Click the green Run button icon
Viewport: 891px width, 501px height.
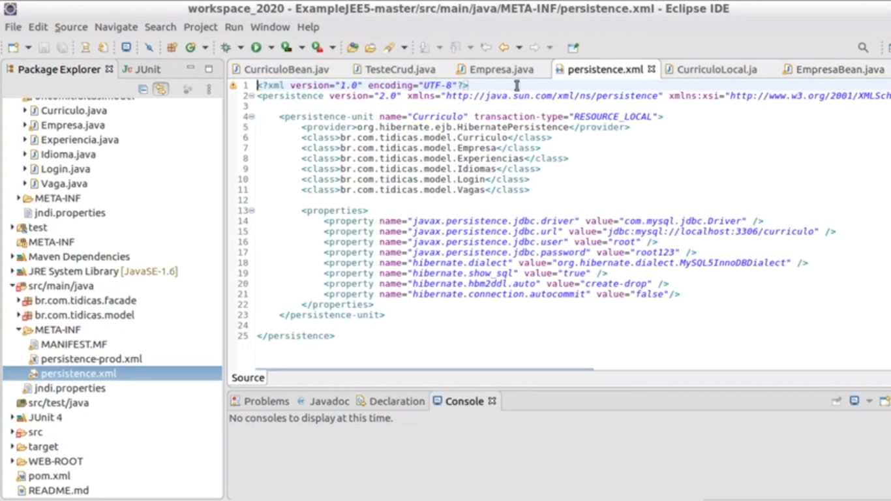256,48
